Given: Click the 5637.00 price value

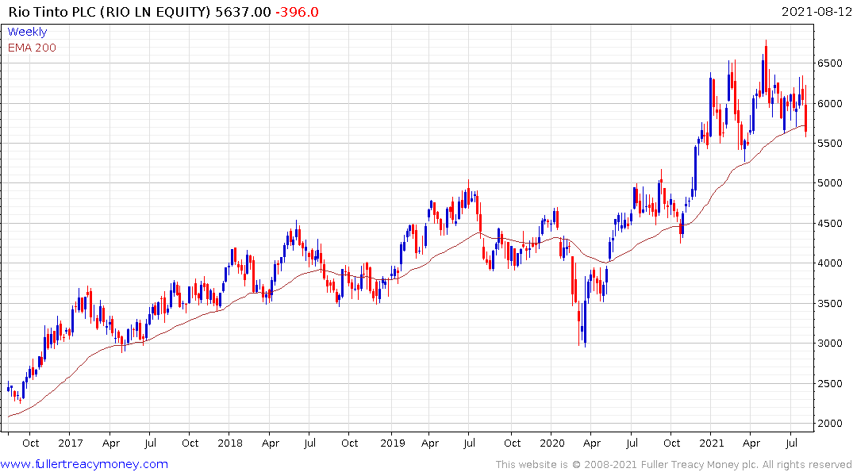Looking at the screenshot, I should pos(243,12).
